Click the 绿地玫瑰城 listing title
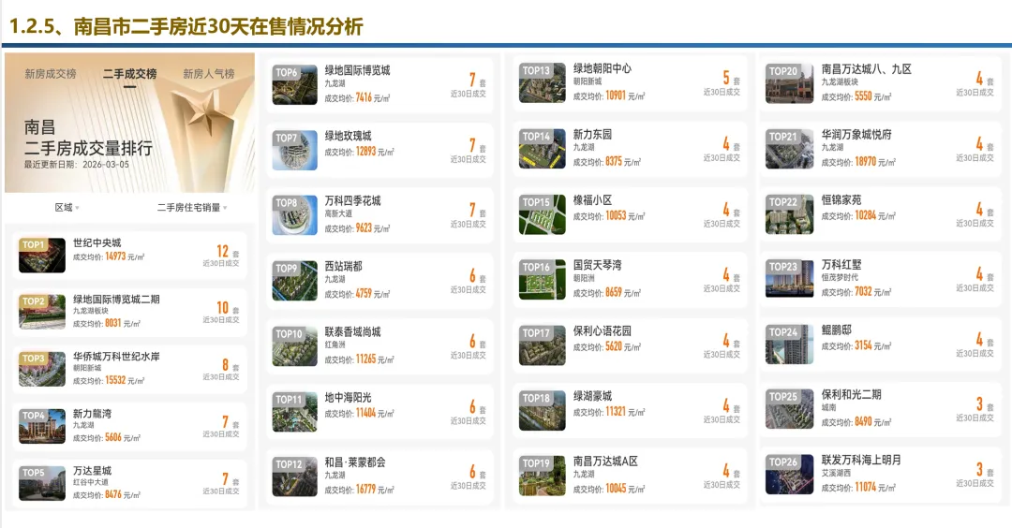 tap(348, 136)
